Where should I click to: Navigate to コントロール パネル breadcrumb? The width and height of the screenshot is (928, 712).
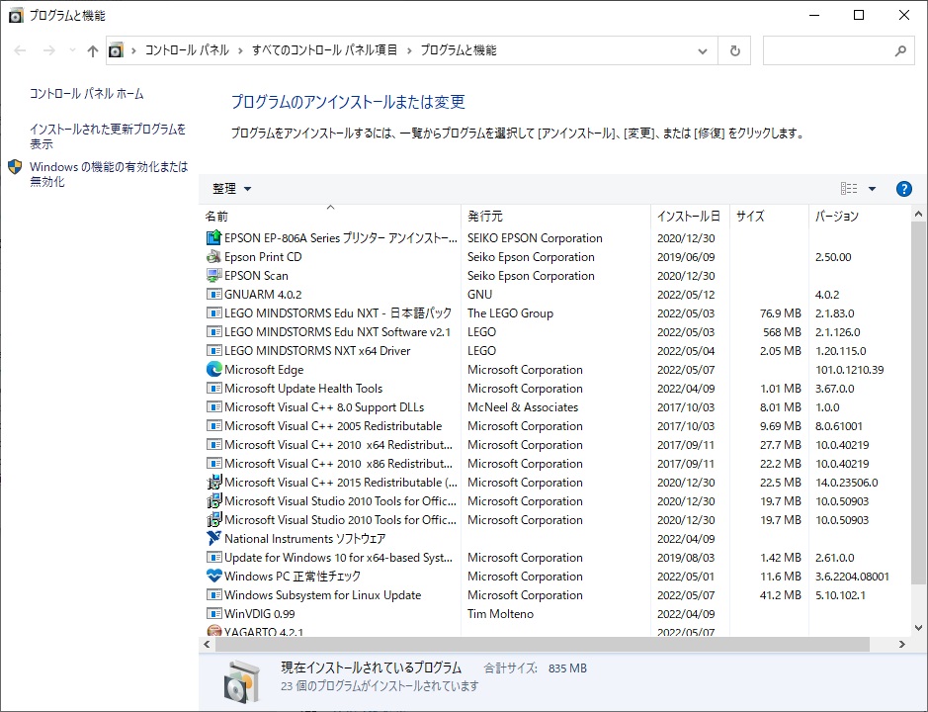coord(187,50)
